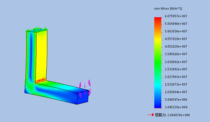Image resolution: width=210 pixels, height=122 pixels.
Task: Select legend value 2.533892e+007
Action: 176,69
